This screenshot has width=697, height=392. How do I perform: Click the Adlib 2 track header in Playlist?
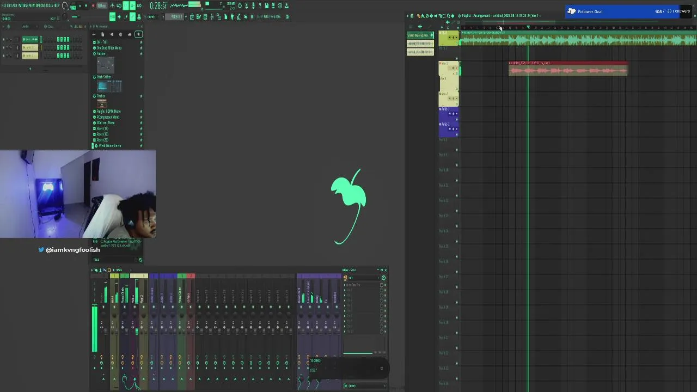click(x=449, y=130)
